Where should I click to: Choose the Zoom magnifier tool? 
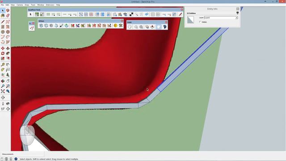(3, 86)
